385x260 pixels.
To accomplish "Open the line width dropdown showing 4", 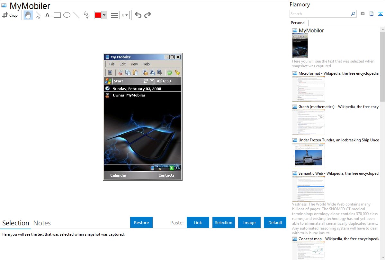I will pyautogui.click(x=125, y=15).
